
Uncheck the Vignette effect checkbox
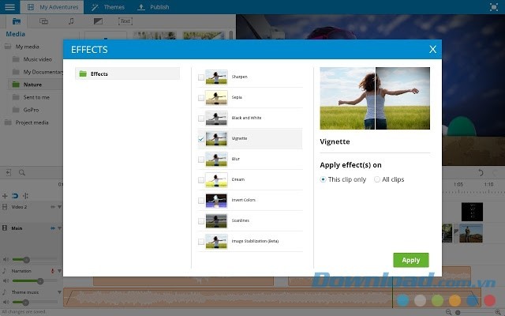click(201, 139)
